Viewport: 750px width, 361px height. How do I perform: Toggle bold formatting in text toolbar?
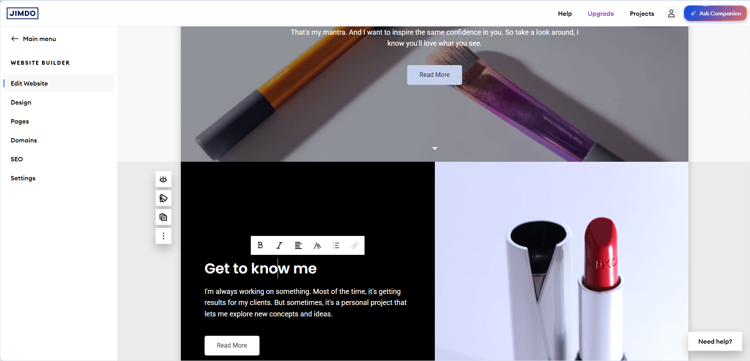[x=260, y=245]
